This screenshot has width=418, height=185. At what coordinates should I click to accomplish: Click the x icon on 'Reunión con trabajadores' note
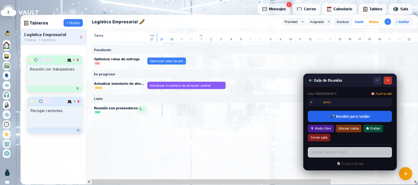point(74,60)
